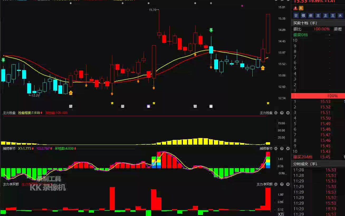Image resolution: width=345 pixels, height=216 pixels.
Task: Close the 主力控盘 indicator panel
Action: [x=288, y=113]
